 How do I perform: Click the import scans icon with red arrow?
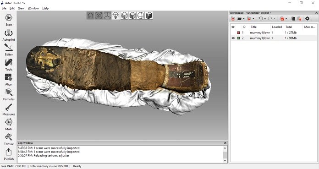point(249,19)
